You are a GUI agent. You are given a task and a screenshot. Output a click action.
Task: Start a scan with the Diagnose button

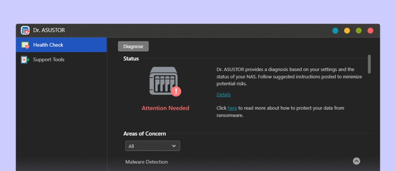(133, 46)
